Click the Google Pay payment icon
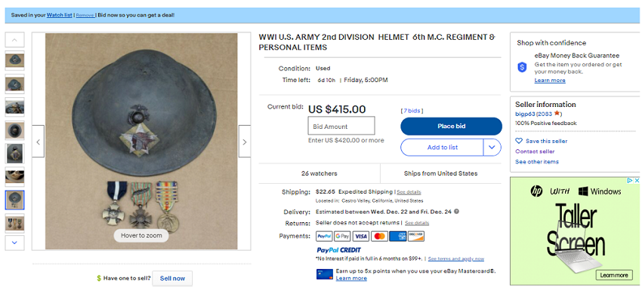Viewport: 642px width, 287px height. [x=342, y=236]
